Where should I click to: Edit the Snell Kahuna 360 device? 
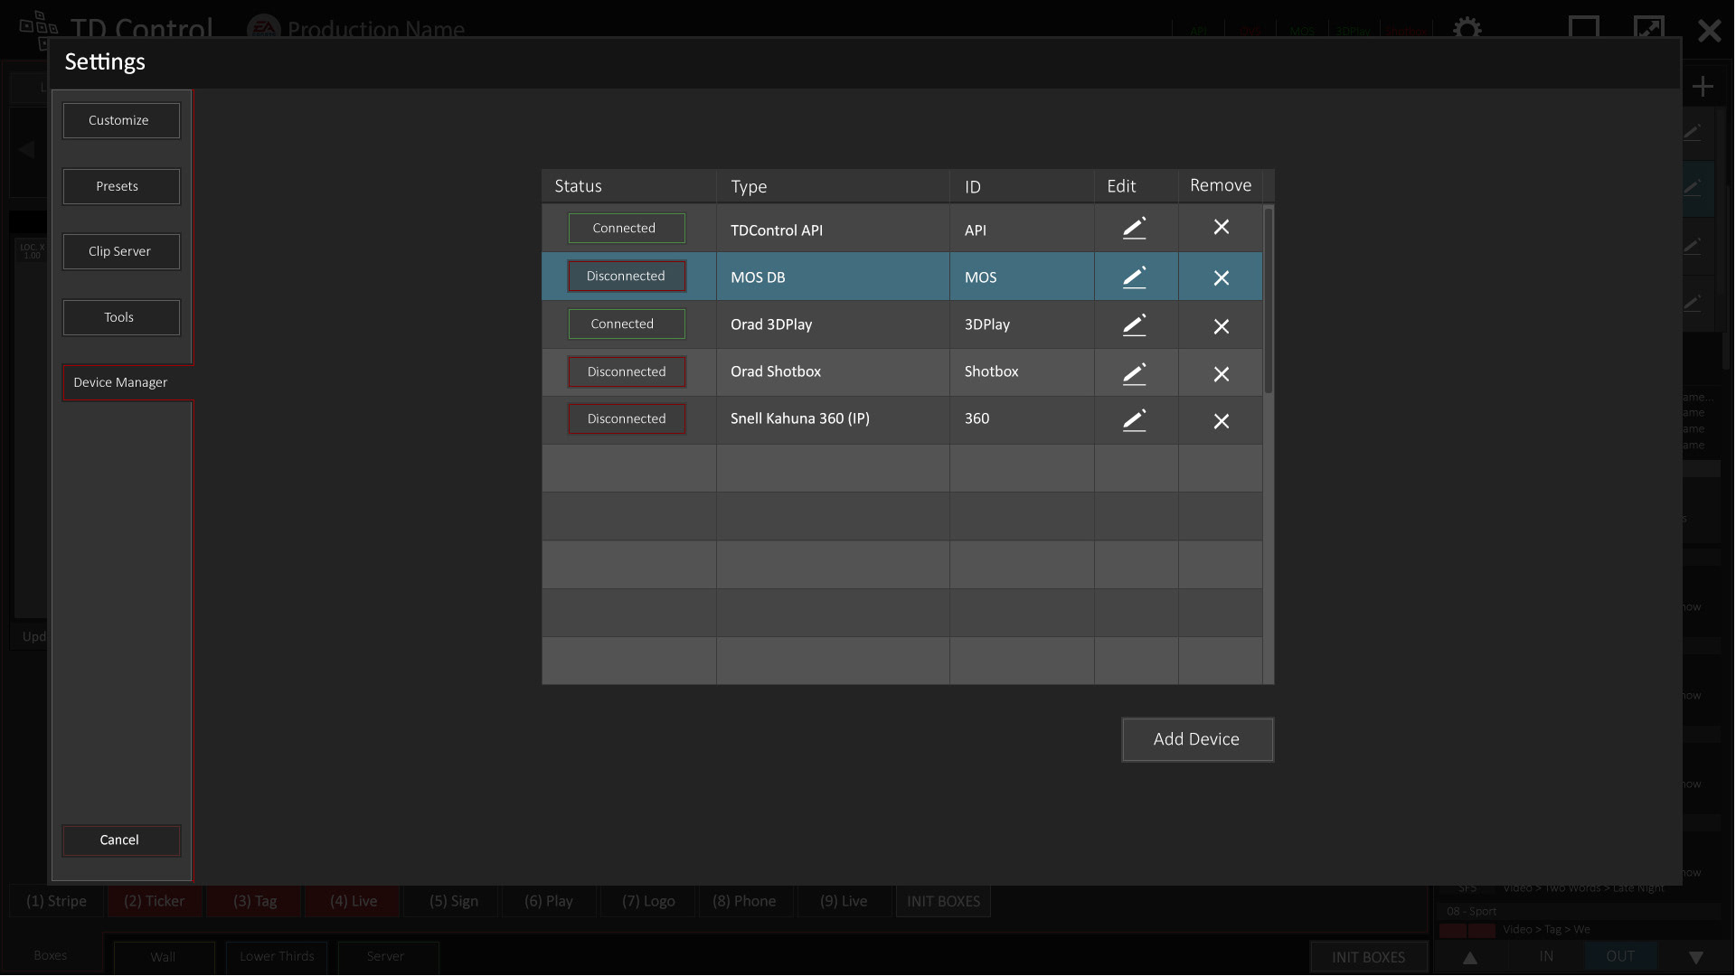pos(1135,420)
